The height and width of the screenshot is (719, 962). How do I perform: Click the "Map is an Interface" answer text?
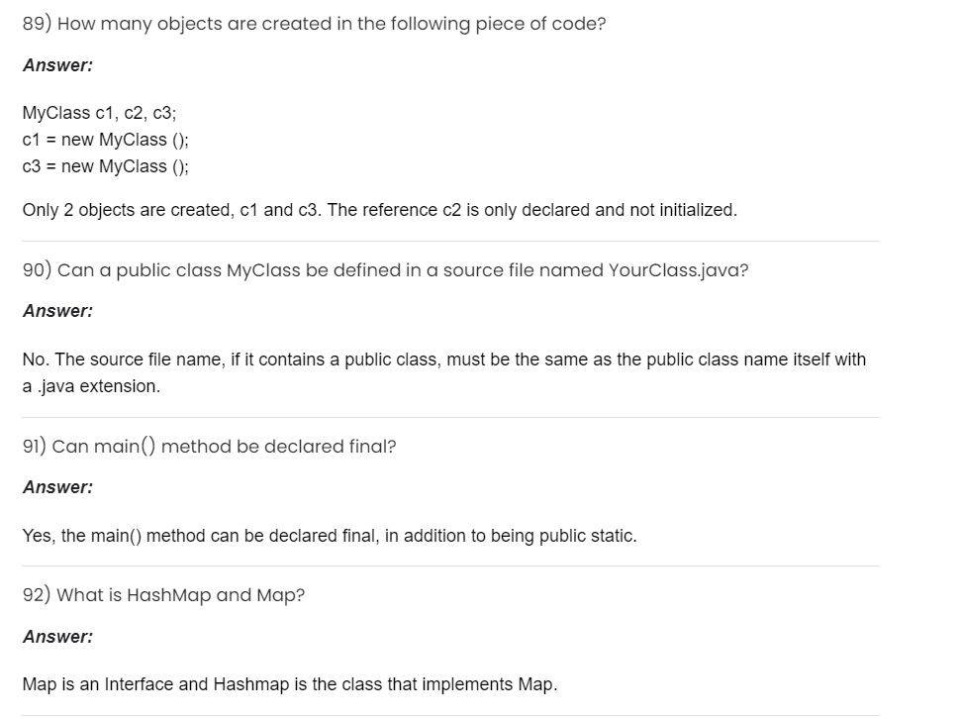pyautogui.click(x=290, y=684)
